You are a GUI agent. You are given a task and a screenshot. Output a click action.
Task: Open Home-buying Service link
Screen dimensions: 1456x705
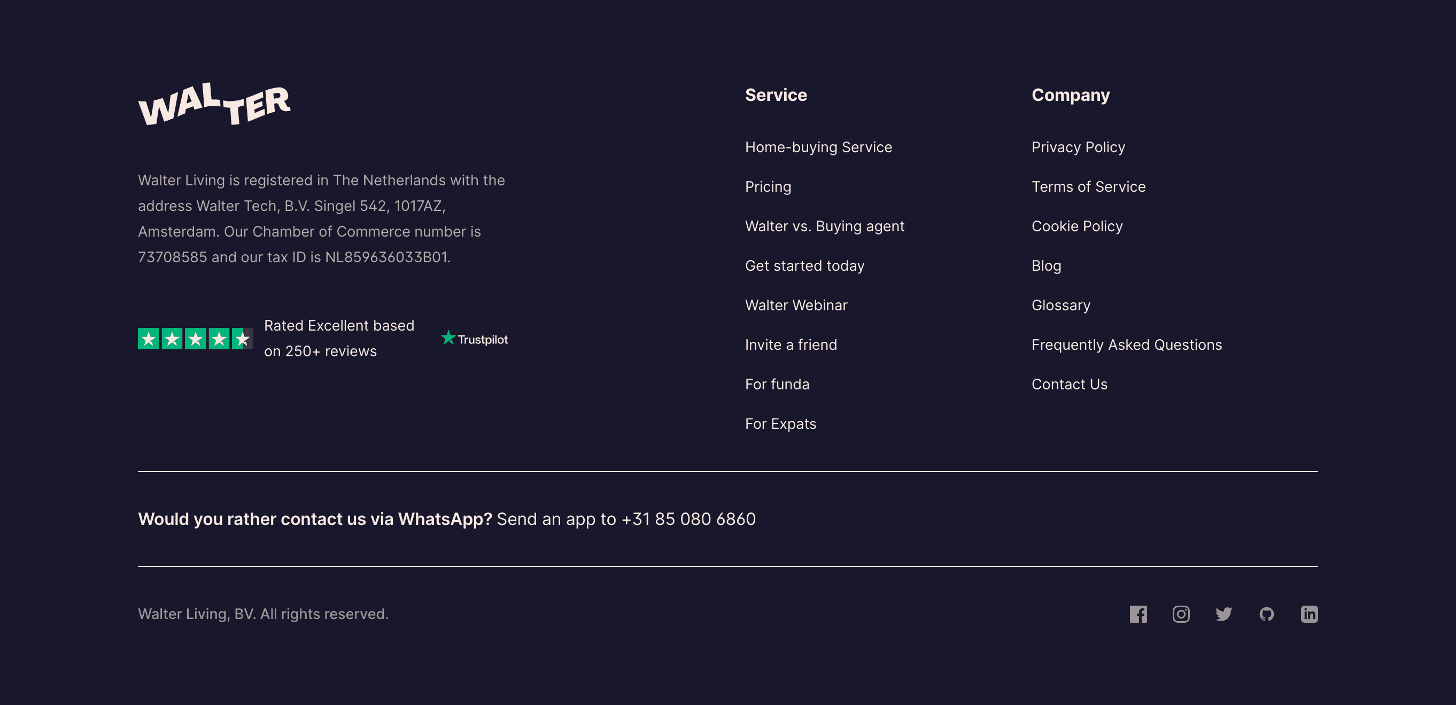(818, 147)
